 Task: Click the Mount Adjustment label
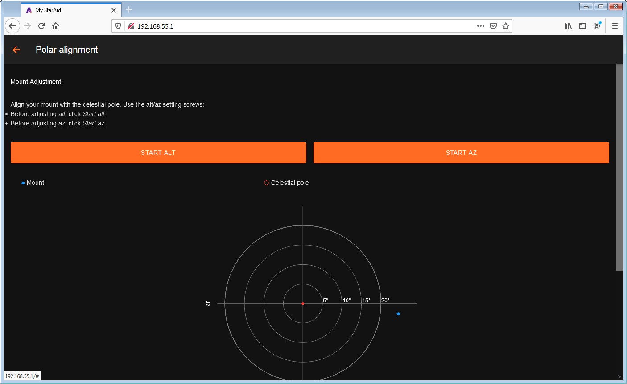(x=36, y=82)
